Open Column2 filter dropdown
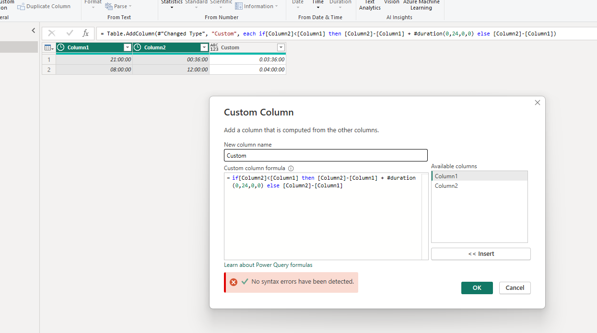 coord(204,47)
